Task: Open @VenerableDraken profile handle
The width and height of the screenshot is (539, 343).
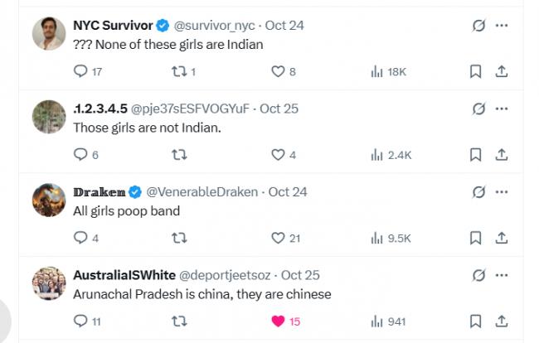Action: coord(202,191)
